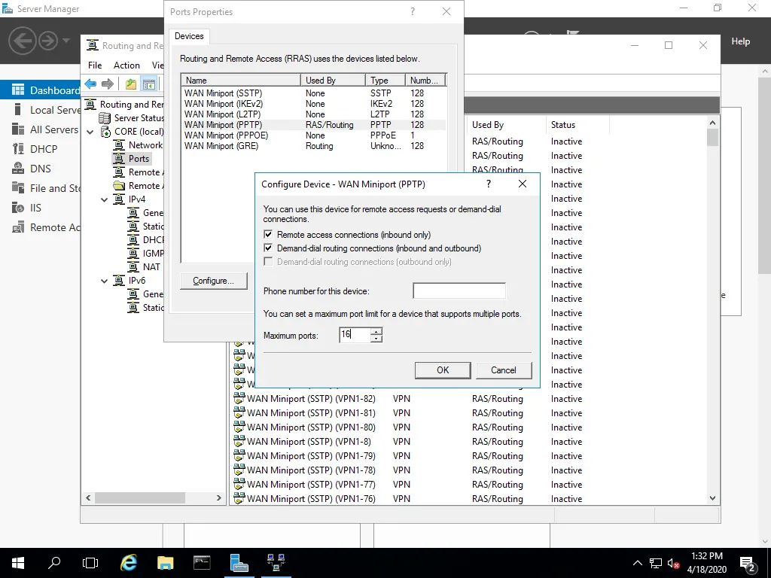Click the Configure... button in Ports Properties

[213, 281]
